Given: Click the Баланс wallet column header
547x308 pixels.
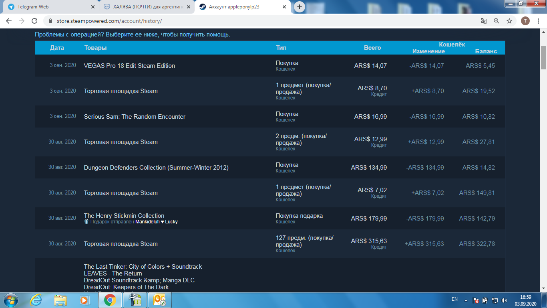Looking at the screenshot, I should tap(486, 51).
